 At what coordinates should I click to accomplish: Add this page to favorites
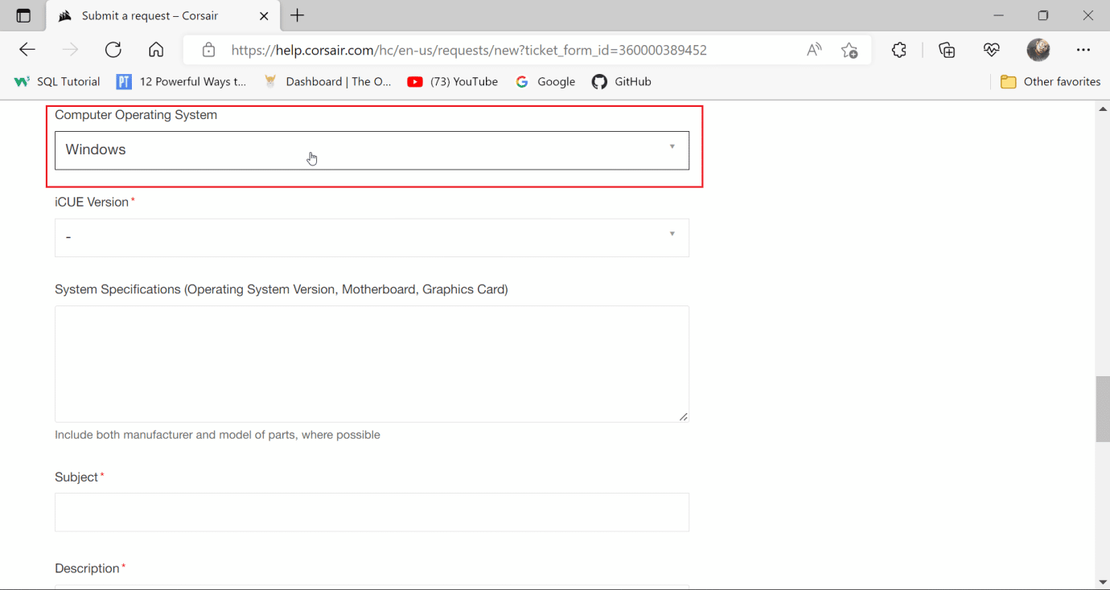pos(849,50)
